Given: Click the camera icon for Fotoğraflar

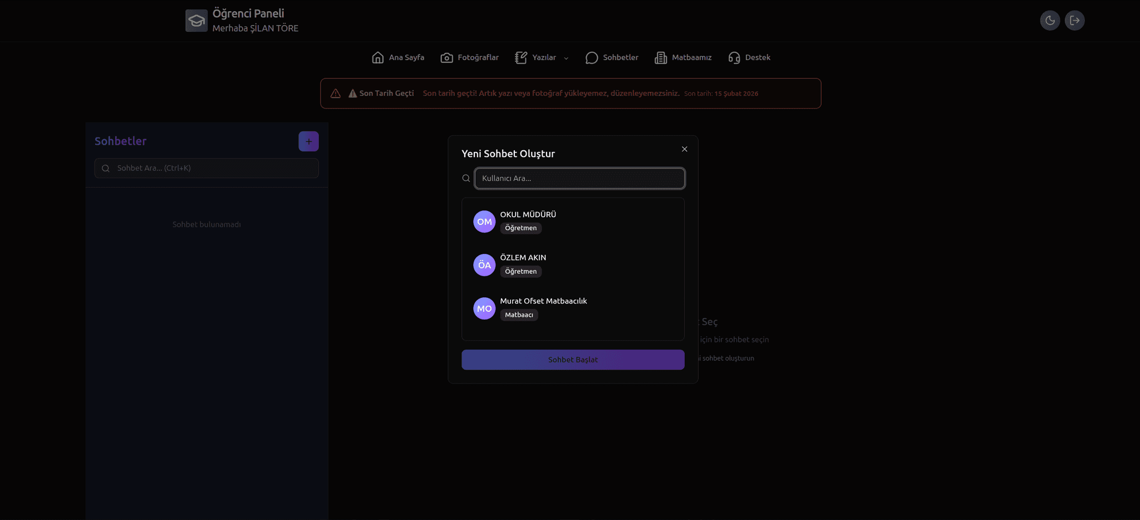Looking at the screenshot, I should click(446, 57).
